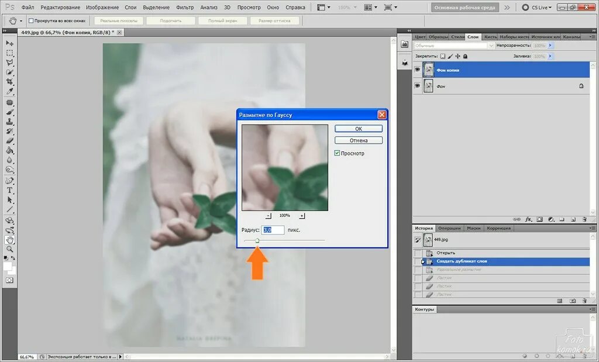Select the Pen tool
Viewport: 599px width, 362px height.
9,181
